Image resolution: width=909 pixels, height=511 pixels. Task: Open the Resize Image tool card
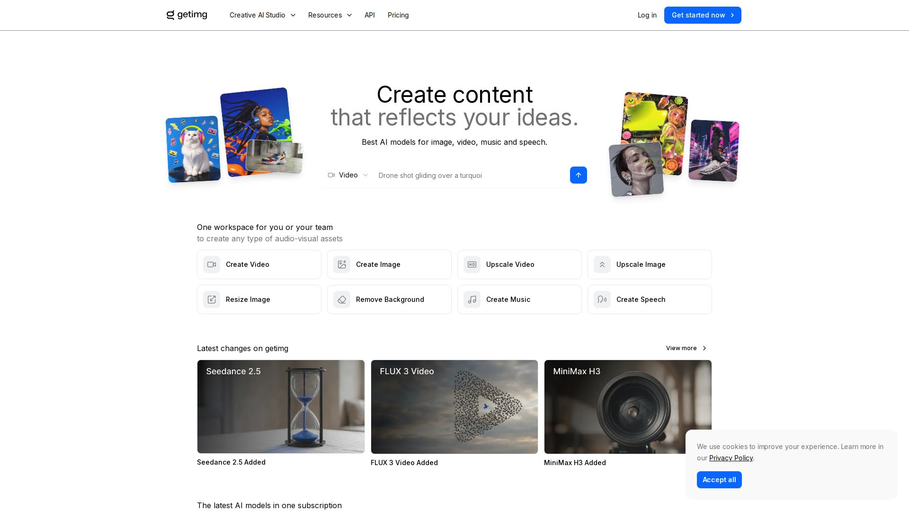click(x=259, y=300)
